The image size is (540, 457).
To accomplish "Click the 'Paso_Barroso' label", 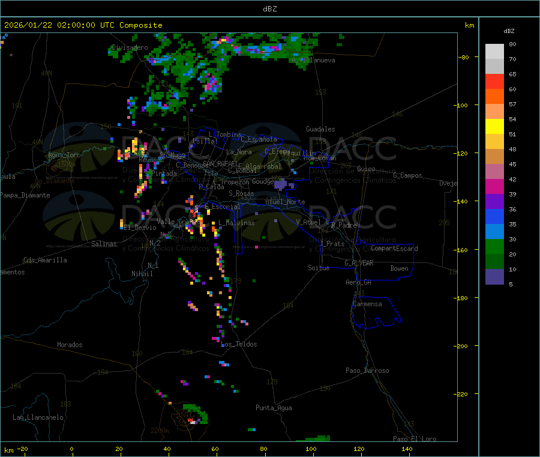I will click(x=367, y=371).
